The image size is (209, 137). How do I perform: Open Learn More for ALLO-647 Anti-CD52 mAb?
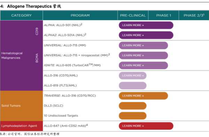(x=133, y=126)
